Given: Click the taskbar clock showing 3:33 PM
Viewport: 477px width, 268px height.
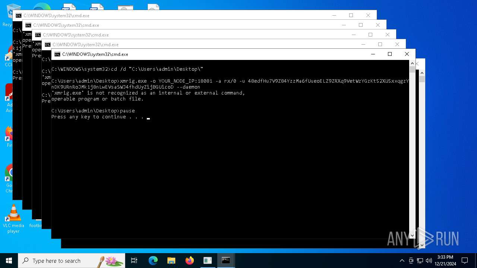Looking at the screenshot, I should click(x=445, y=261).
